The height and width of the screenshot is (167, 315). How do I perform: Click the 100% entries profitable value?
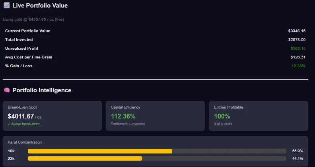click(222, 116)
